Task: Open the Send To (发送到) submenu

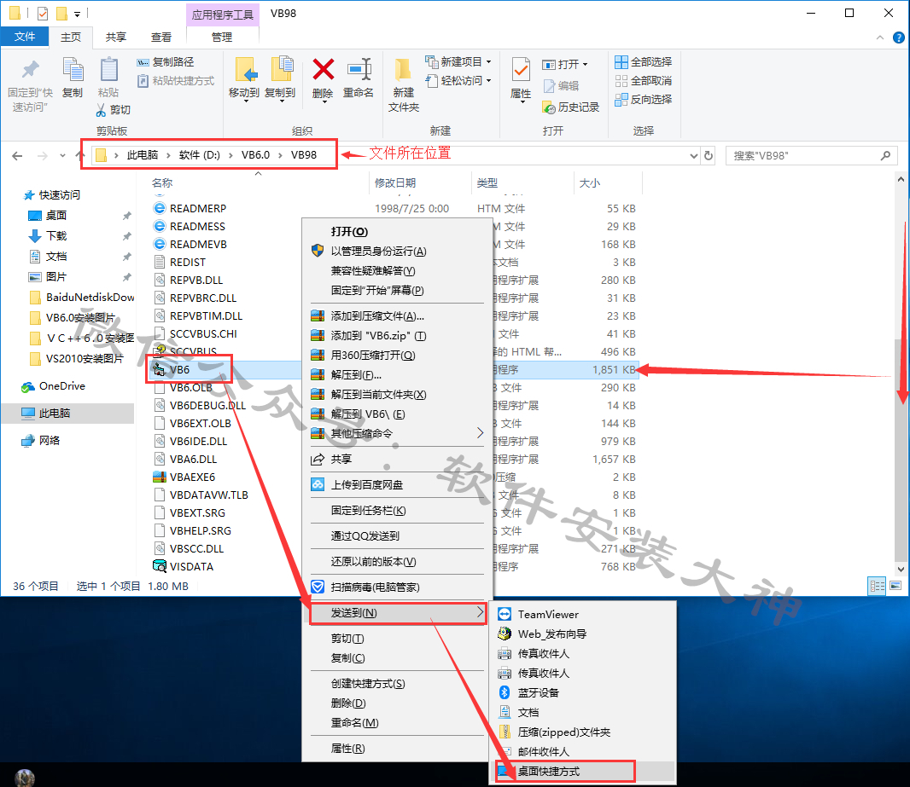Action: point(397,612)
